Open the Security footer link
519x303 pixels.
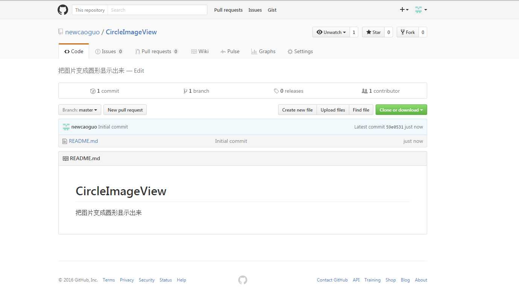[146, 280]
